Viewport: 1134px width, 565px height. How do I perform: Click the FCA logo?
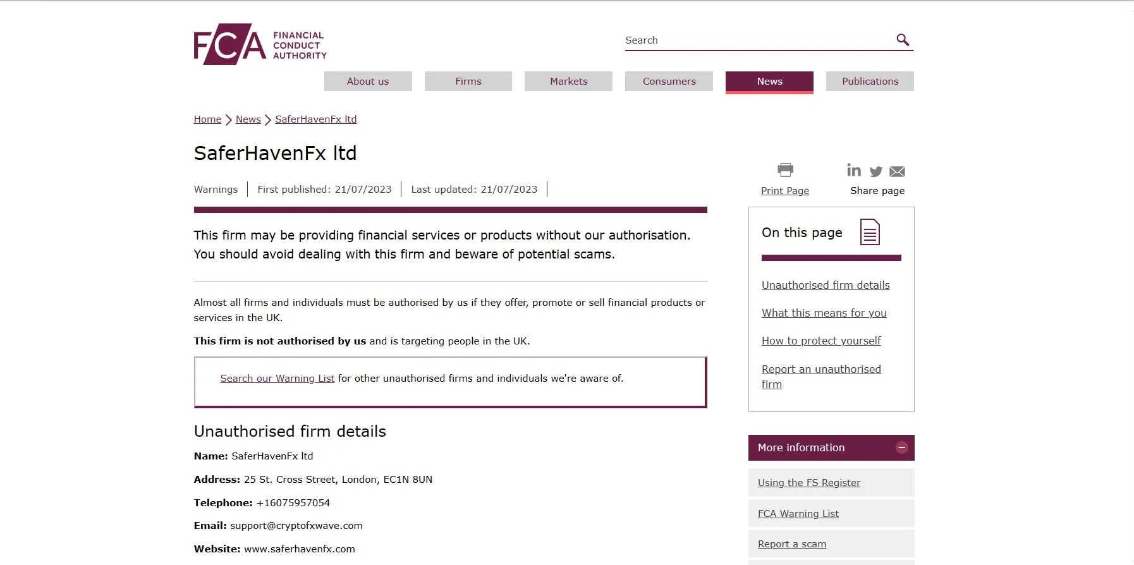click(x=260, y=44)
